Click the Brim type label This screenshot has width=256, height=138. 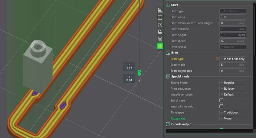point(177,59)
